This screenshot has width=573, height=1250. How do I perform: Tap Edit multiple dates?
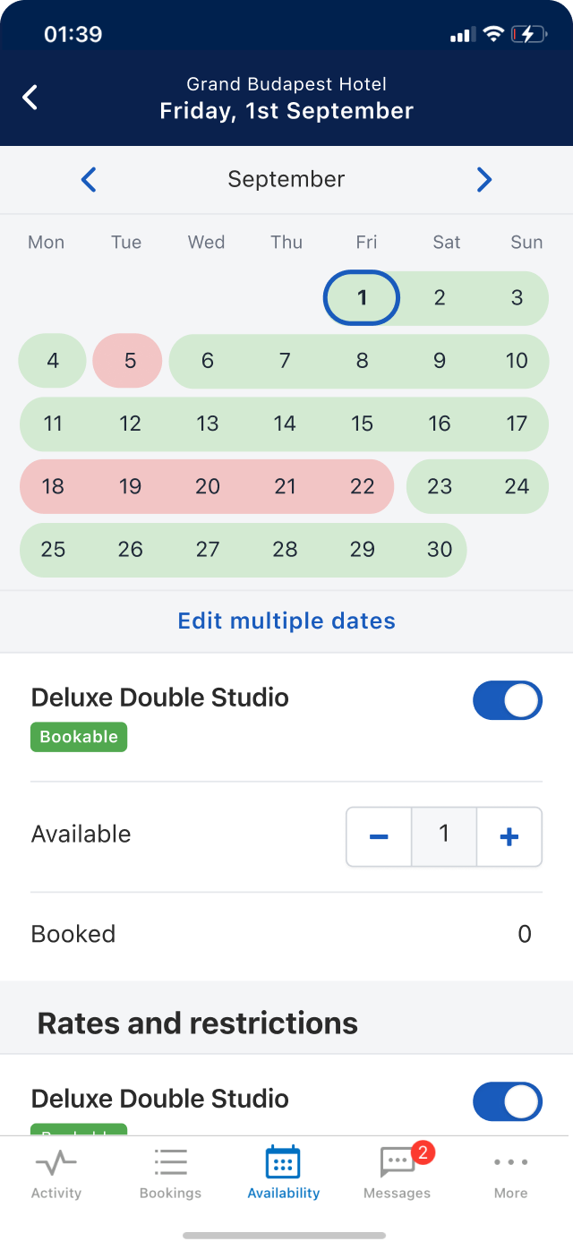pos(286,621)
